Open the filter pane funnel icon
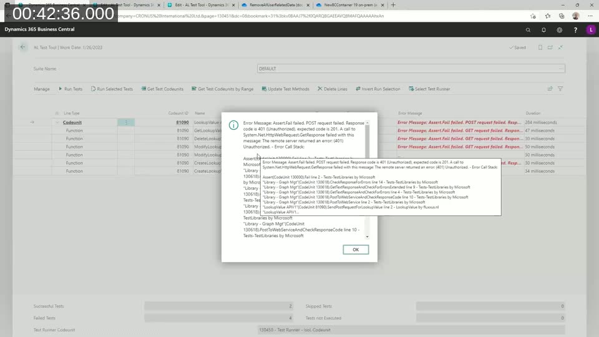 560,89
